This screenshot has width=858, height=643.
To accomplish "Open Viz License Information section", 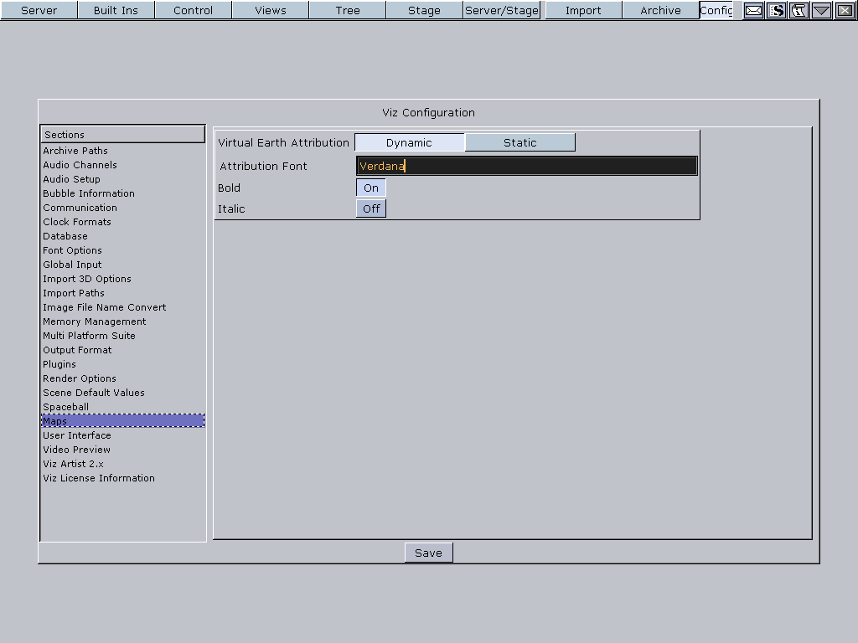I will pos(99,479).
